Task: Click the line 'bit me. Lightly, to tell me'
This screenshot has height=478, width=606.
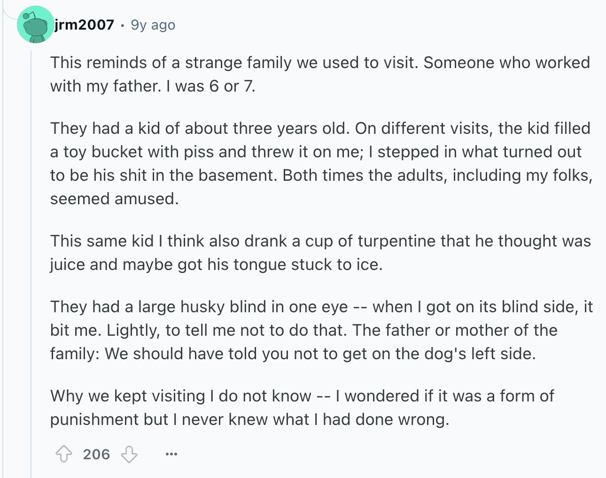Action: click(x=303, y=330)
